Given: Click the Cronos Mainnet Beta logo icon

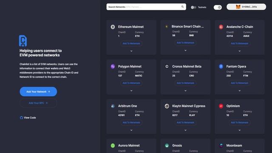Looking at the screenshot, I should point(167,66).
